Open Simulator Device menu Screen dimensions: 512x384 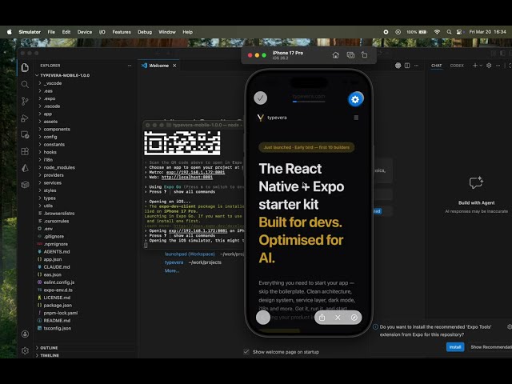(x=85, y=32)
